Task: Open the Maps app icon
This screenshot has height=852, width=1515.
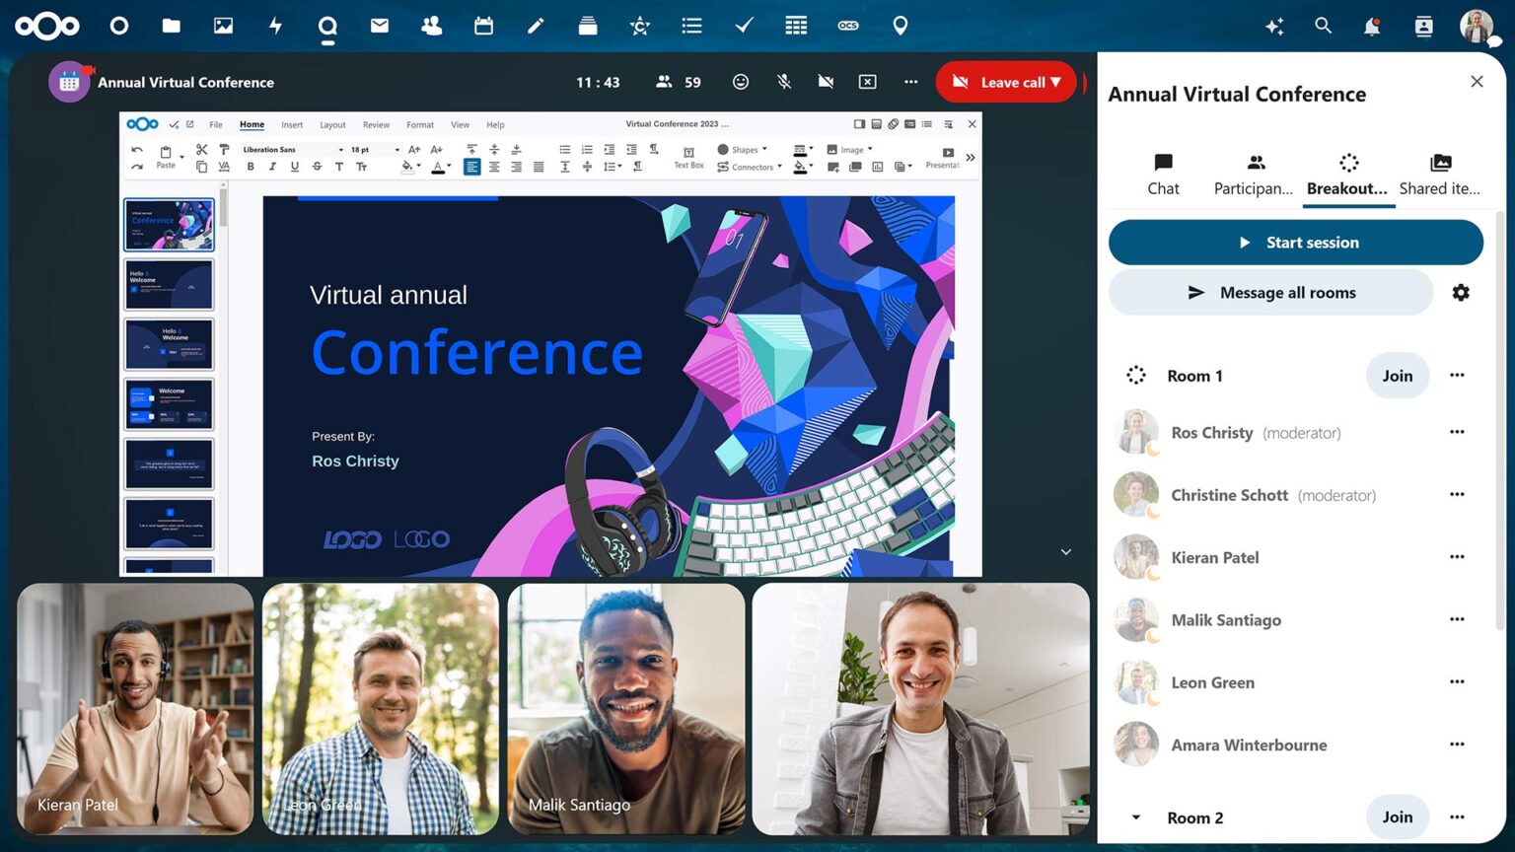Action: point(900,26)
